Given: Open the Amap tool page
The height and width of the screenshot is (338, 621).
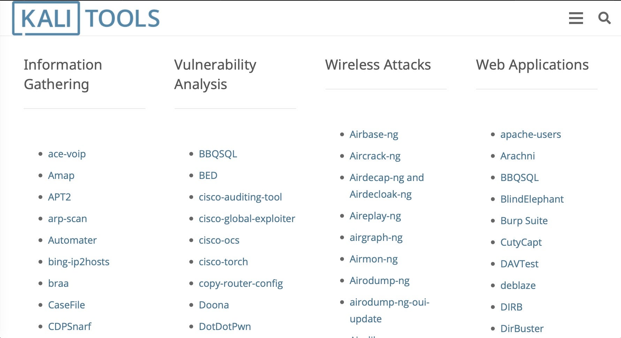Looking at the screenshot, I should click(x=61, y=175).
